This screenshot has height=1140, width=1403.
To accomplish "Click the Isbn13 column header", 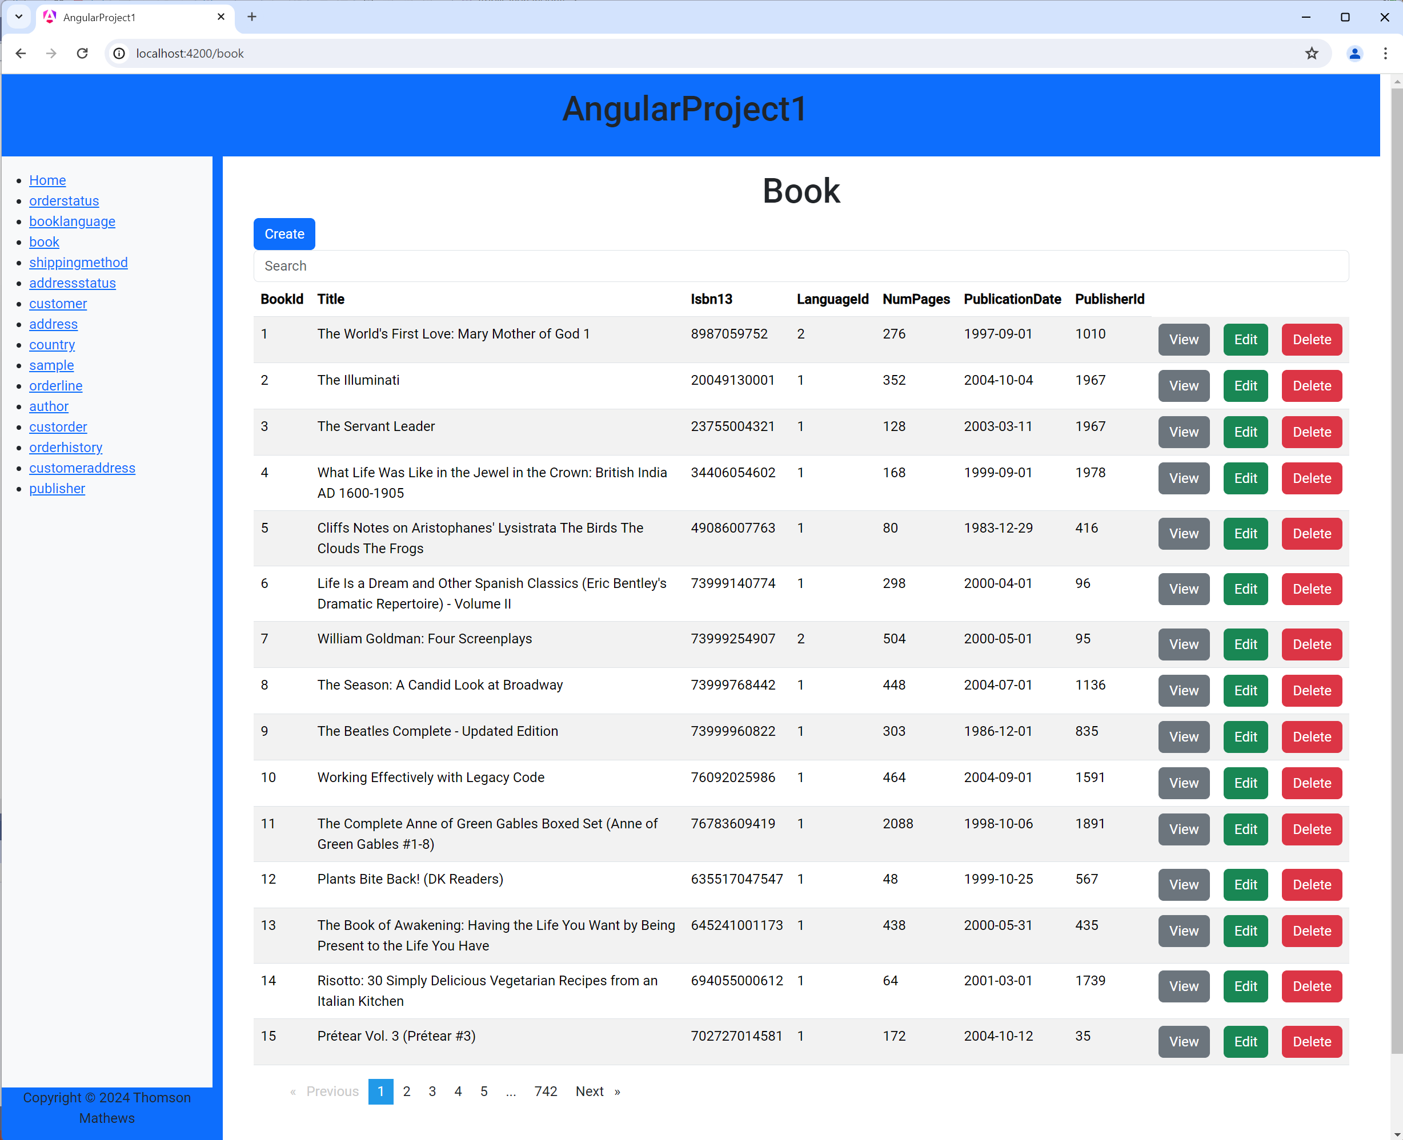I will (x=711, y=300).
